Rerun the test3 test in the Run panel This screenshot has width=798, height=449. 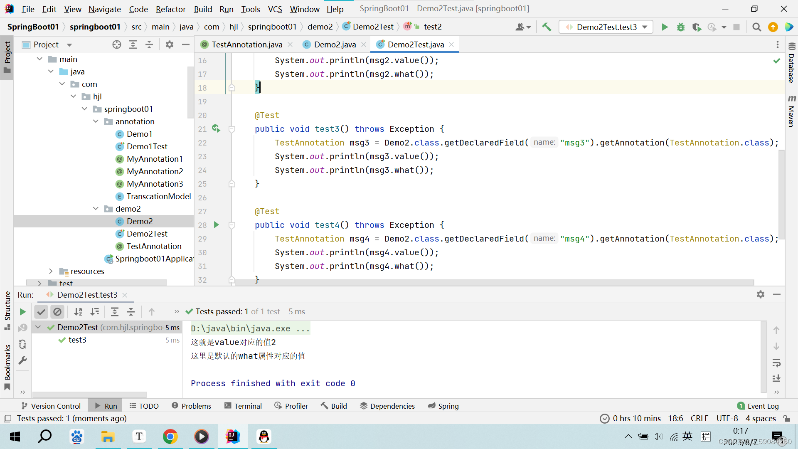tap(22, 311)
